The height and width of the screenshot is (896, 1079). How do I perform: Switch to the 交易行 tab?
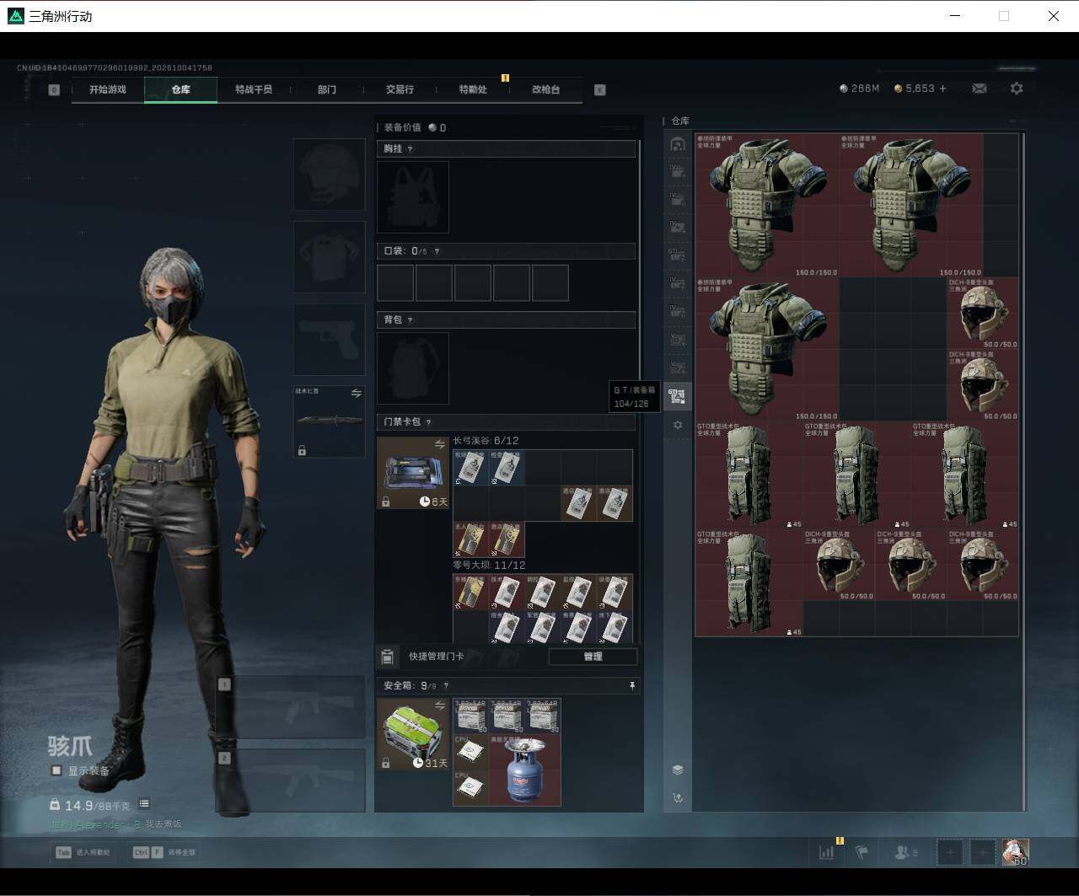(x=400, y=89)
